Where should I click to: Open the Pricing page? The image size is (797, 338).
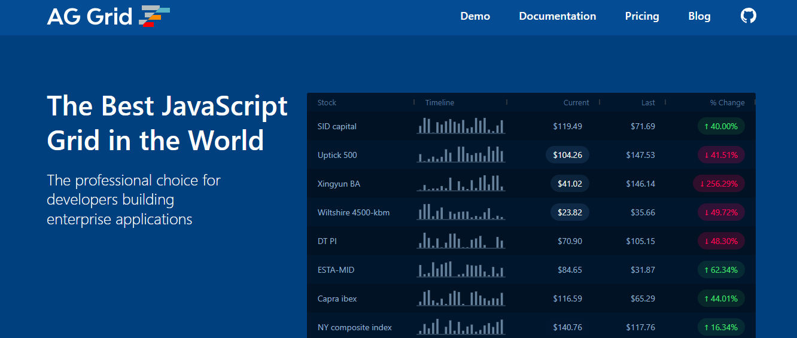[x=642, y=16]
